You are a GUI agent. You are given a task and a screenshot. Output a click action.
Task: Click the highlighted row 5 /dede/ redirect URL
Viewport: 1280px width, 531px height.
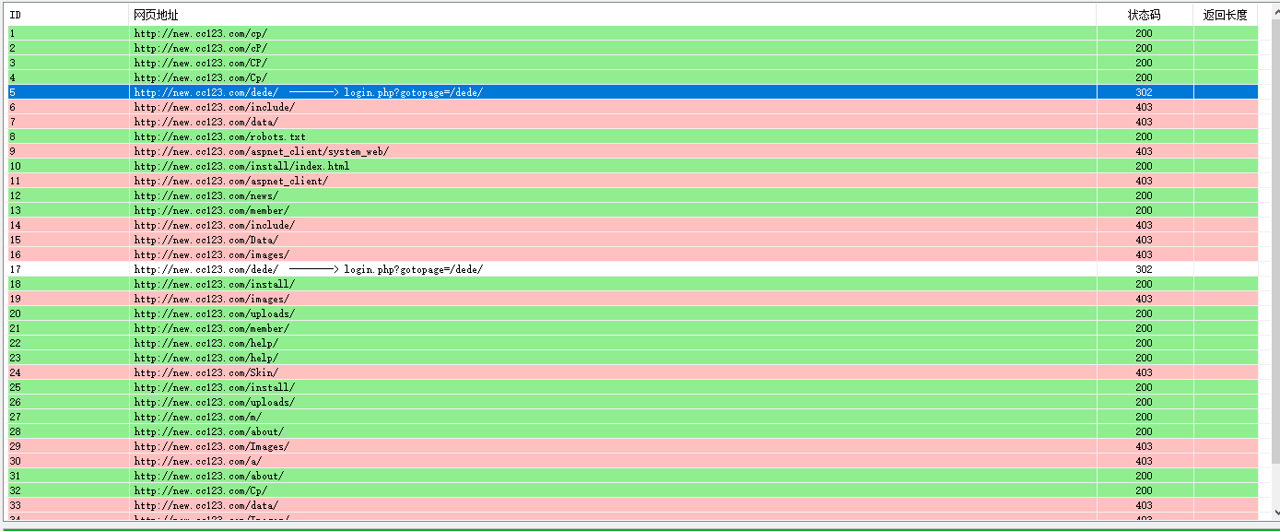point(308,92)
